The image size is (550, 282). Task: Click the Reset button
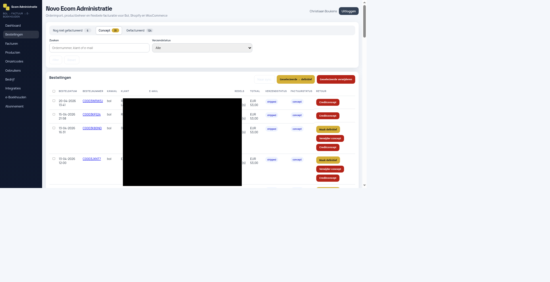pos(72,60)
